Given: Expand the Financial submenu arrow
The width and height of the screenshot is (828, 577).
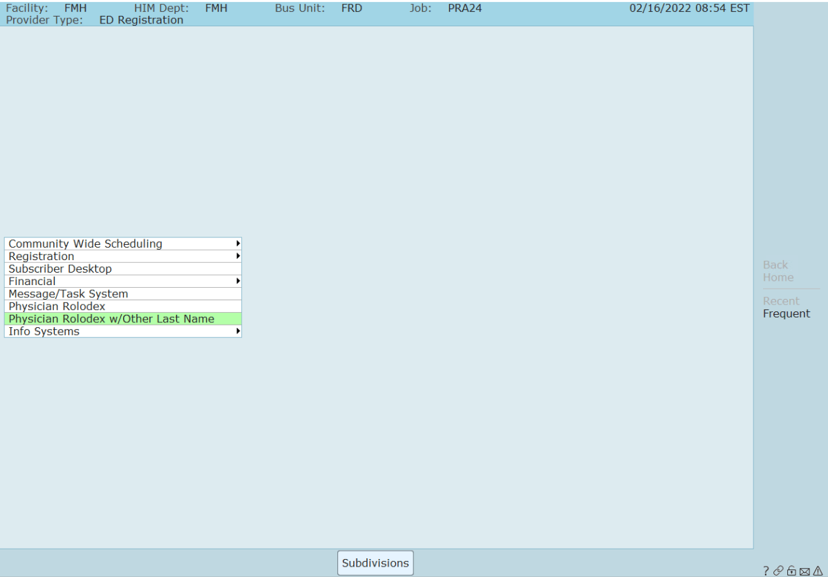Looking at the screenshot, I should [x=238, y=281].
